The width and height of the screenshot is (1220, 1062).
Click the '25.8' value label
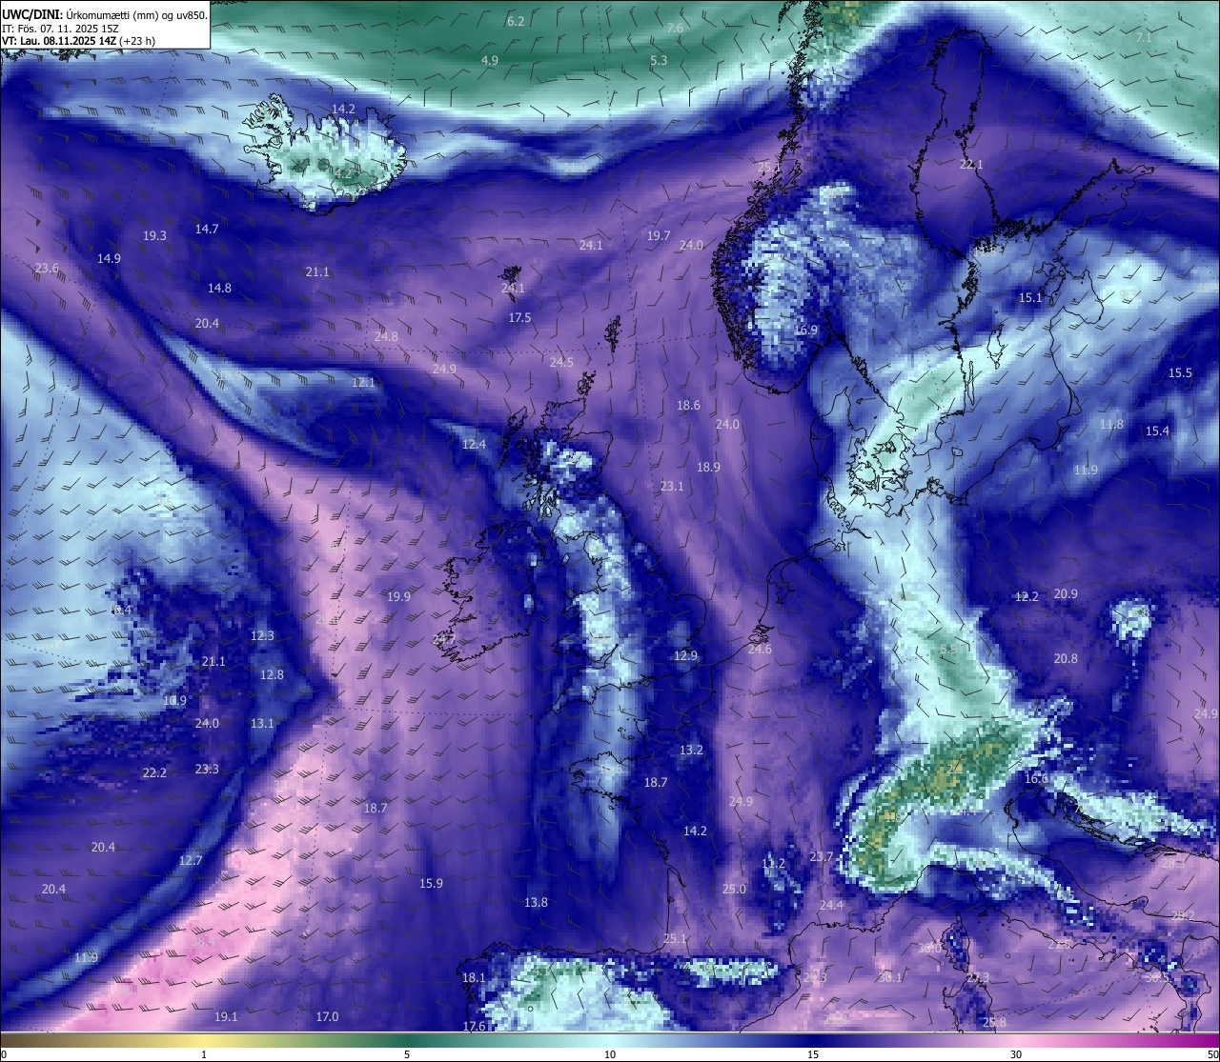(x=994, y=1022)
